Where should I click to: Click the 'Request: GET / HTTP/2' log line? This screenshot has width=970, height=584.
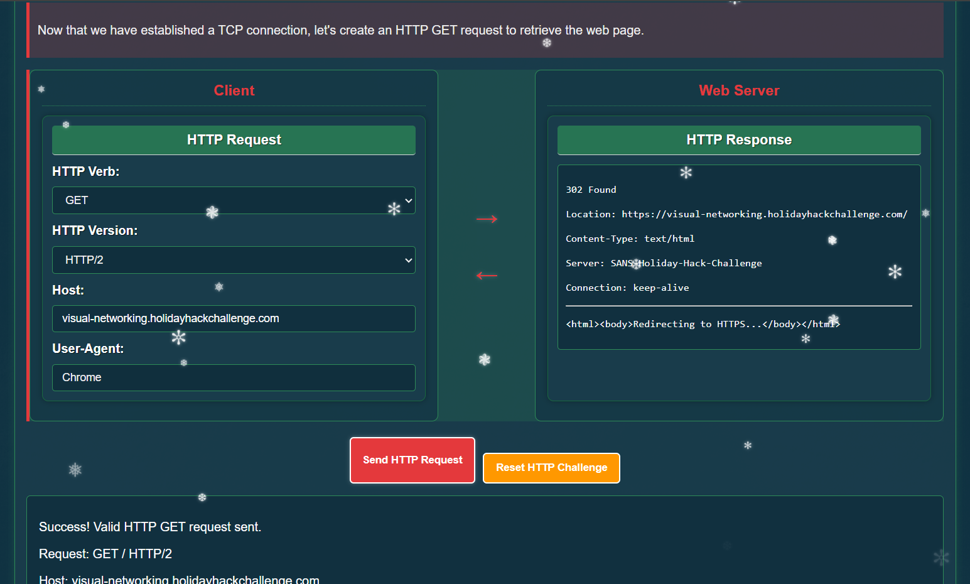(105, 554)
